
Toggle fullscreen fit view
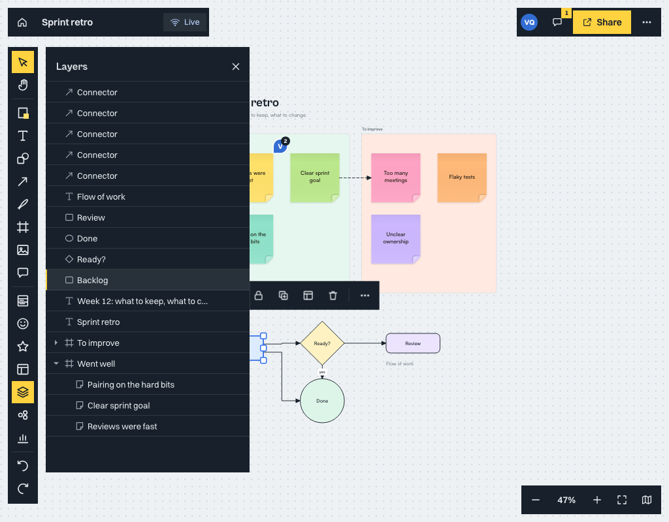622,500
